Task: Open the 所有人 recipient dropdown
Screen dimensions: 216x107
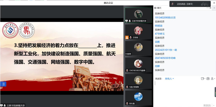Action: coord(169,79)
